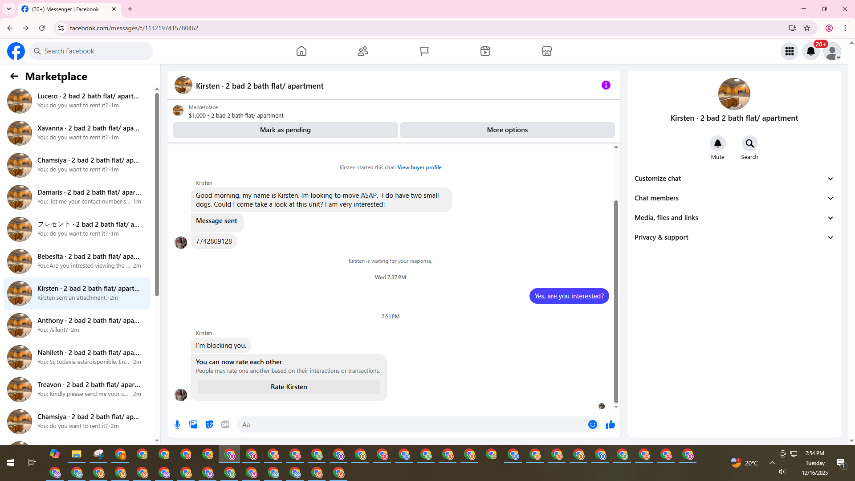Open the Friends icon in top navigation
Image resolution: width=855 pixels, height=481 pixels.
coord(363,51)
